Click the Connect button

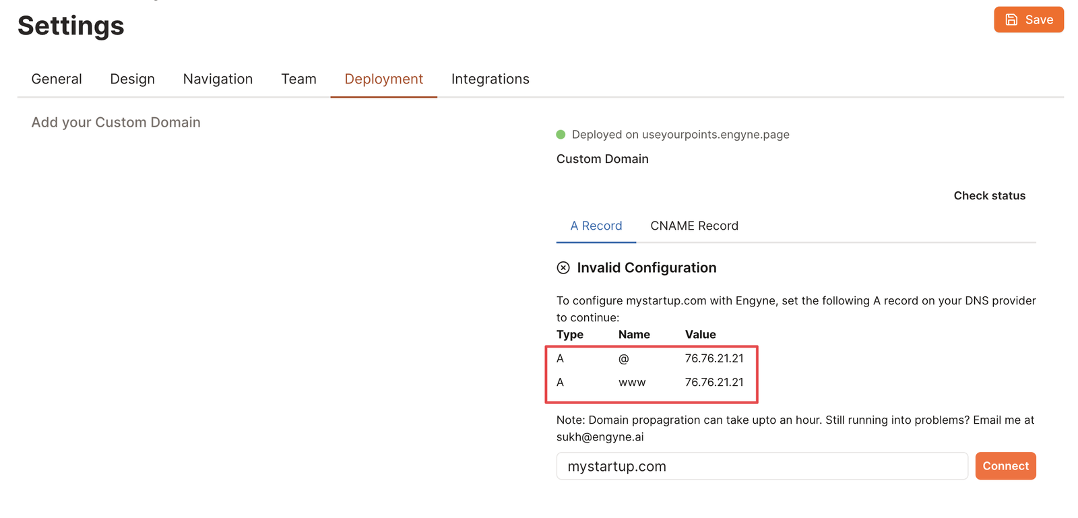[1005, 465]
